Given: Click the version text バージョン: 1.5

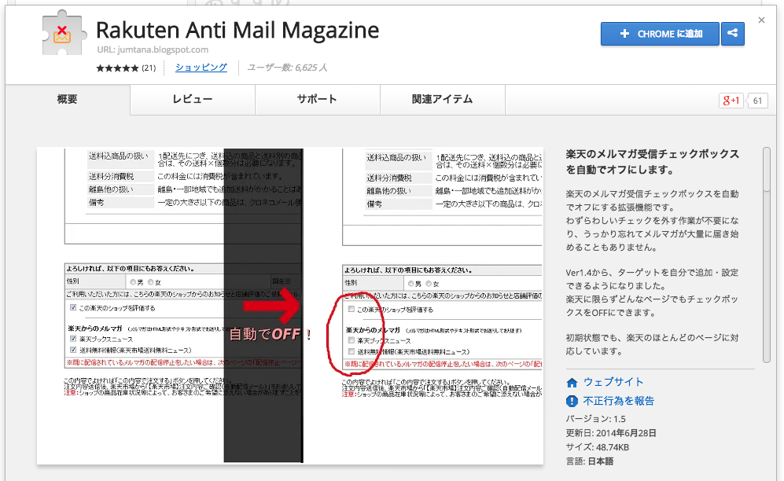Looking at the screenshot, I should tap(595, 419).
